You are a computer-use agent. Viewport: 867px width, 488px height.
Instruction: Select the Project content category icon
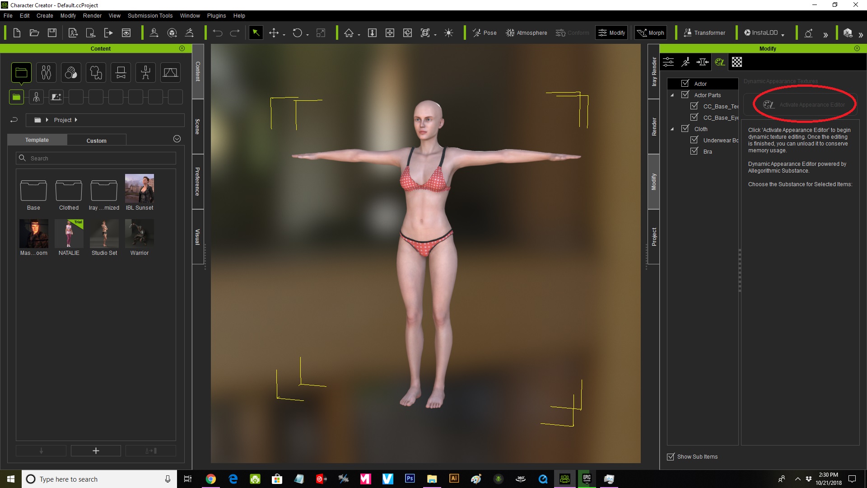pos(21,73)
